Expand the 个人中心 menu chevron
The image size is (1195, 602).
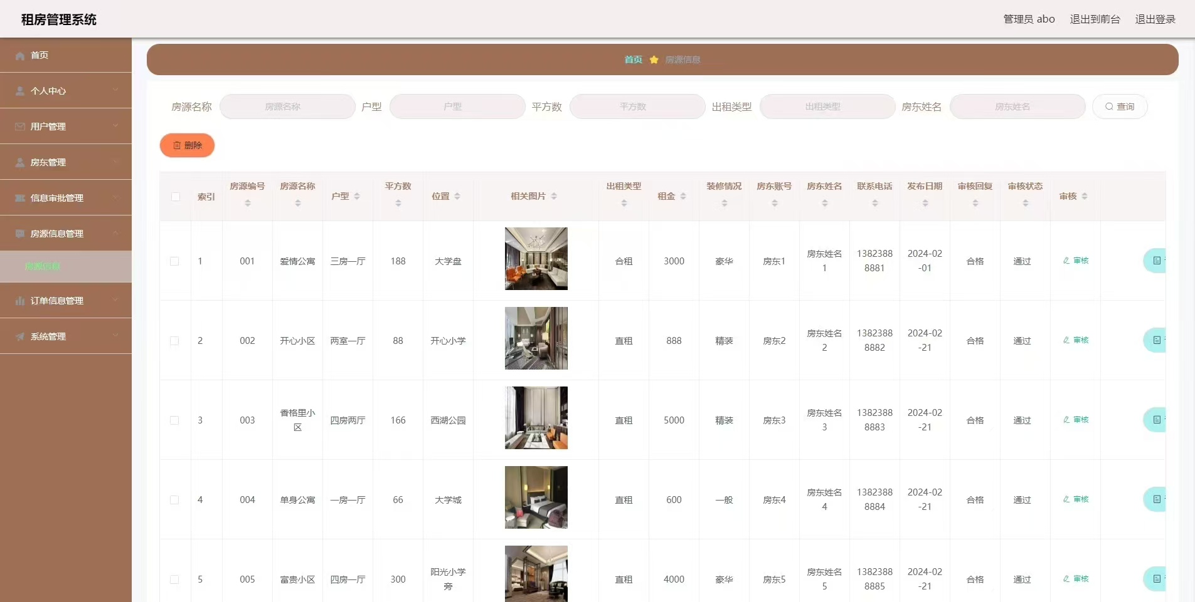[115, 90]
